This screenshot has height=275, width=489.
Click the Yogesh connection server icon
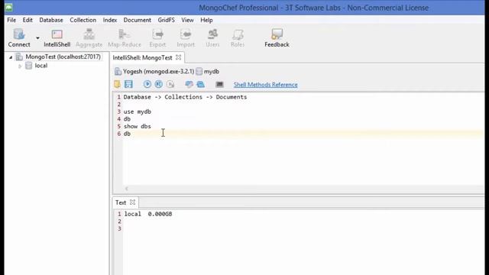118,71
